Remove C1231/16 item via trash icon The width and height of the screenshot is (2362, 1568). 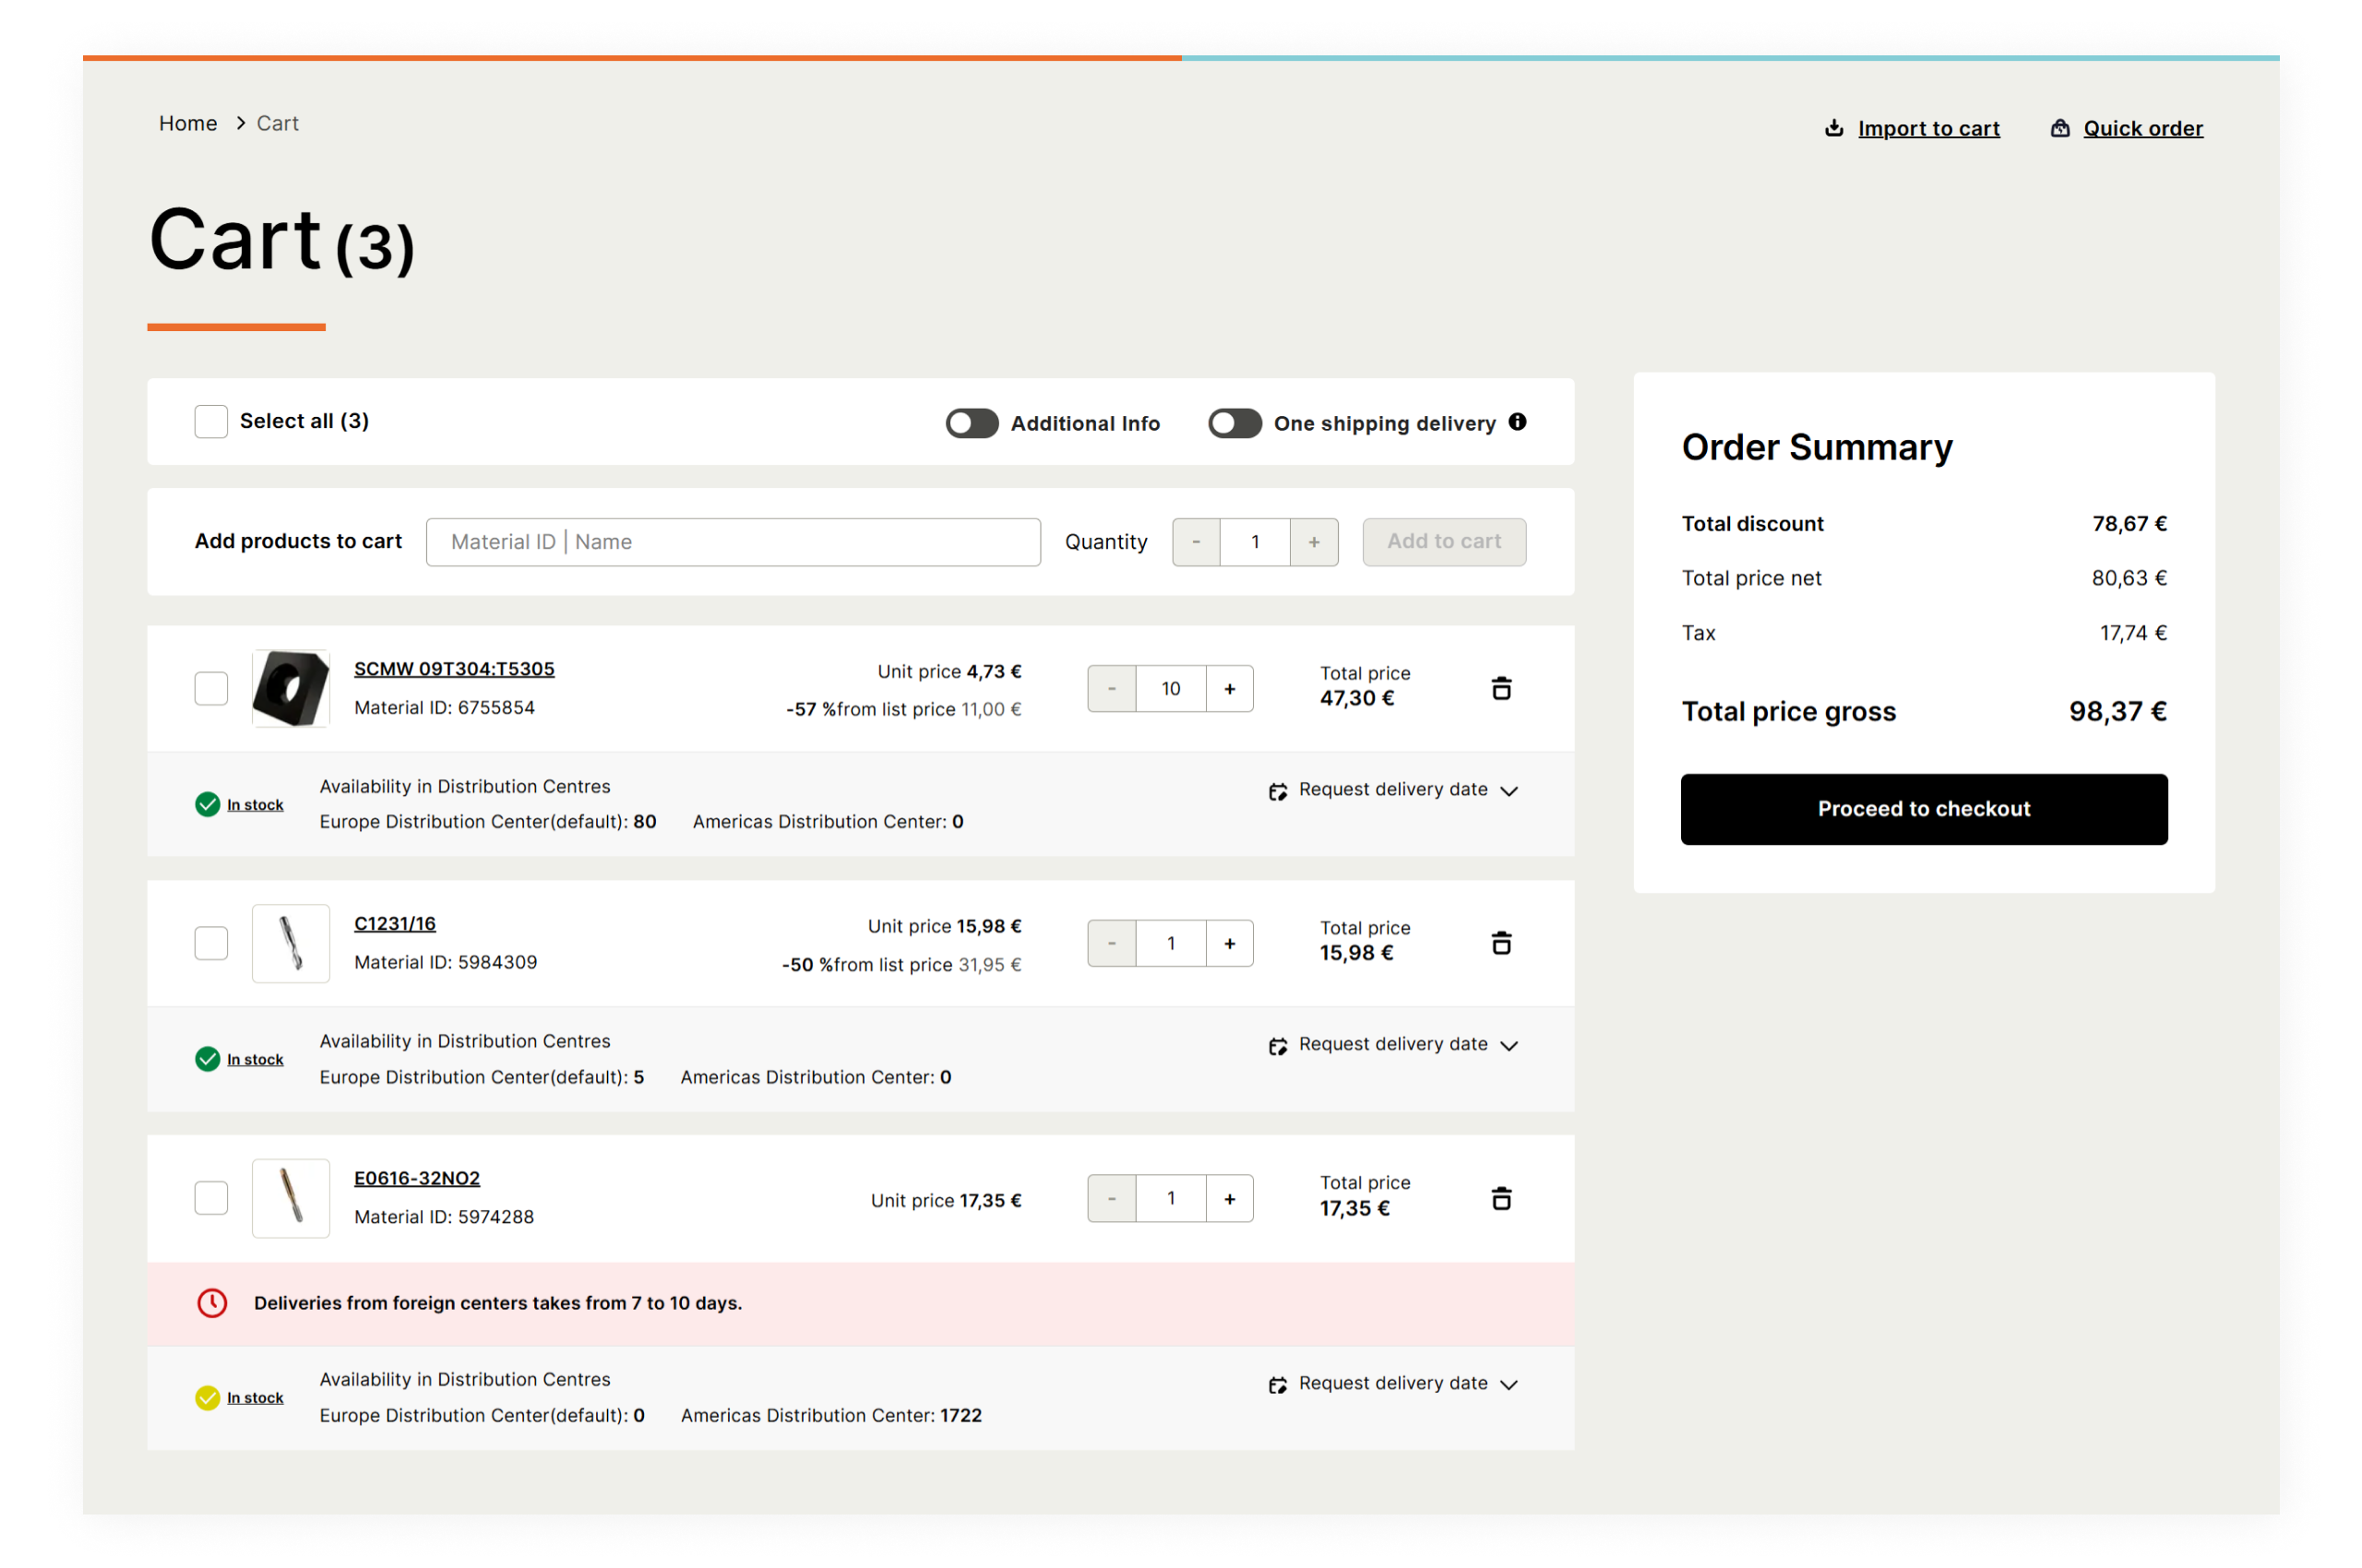1500,943
